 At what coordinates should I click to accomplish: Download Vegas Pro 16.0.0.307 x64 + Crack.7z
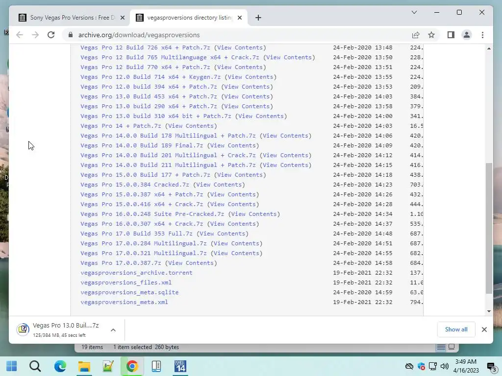(x=142, y=224)
